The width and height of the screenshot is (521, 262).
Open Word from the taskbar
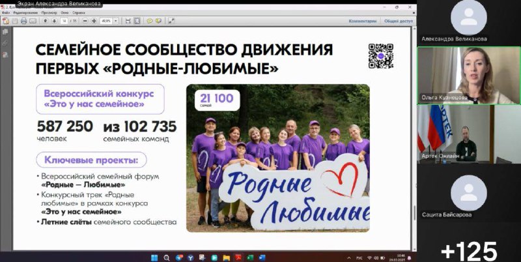(x=262, y=257)
